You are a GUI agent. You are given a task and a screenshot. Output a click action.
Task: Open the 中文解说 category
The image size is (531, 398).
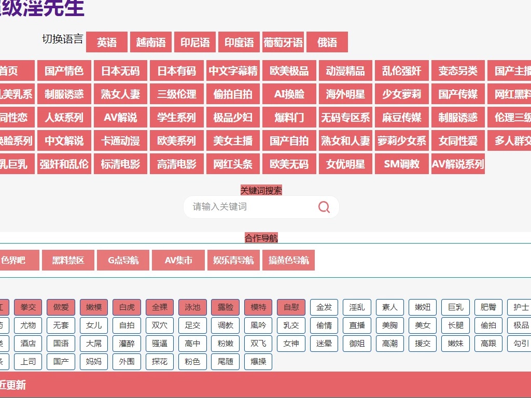[64, 141]
